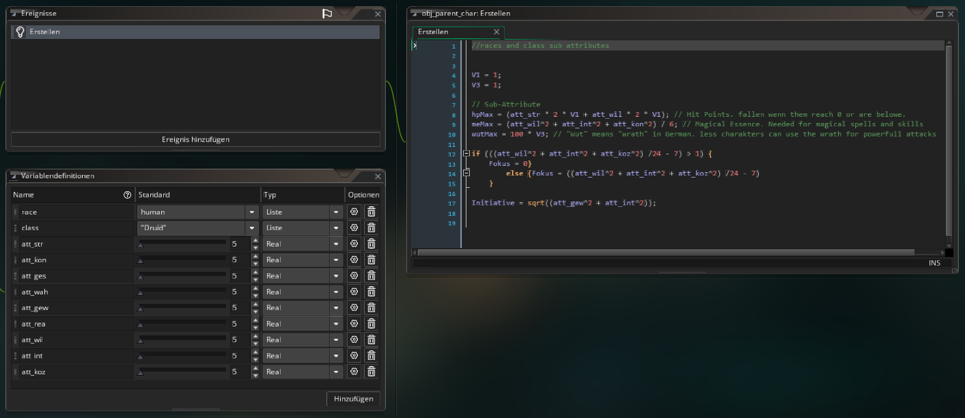Delete the att_koz variable using the trash icon
The image size is (965, 418).
point(371,372)
